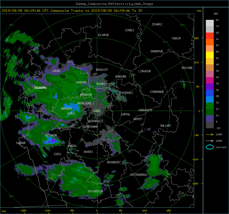The height and width of the screenshot is (214, 229).
Task: Click the SHIVAMOGGA city label
Action: click(x=95, y=191)
